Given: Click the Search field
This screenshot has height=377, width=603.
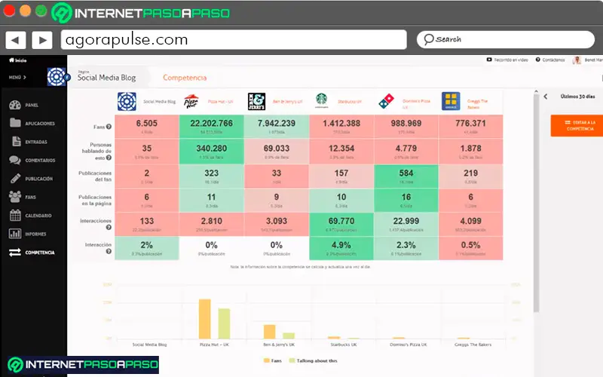Looking at the screenshot, I should (506, 39).
